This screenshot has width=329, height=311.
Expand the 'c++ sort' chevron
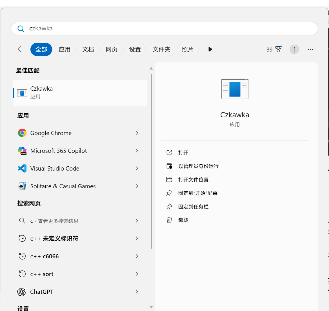tap(137, 274)
